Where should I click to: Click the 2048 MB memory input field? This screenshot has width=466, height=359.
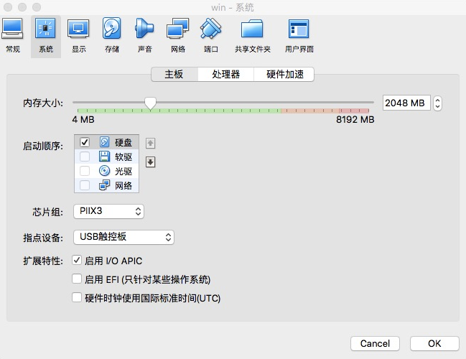coord(406,103)
